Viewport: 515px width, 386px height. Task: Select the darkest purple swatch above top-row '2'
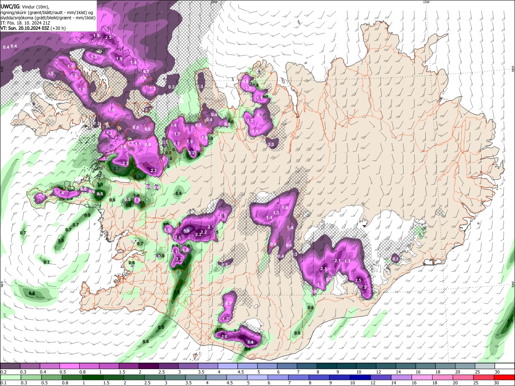(x=148, y=366)
